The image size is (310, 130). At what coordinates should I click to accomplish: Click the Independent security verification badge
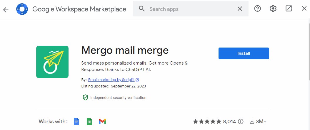click(114, 97)
